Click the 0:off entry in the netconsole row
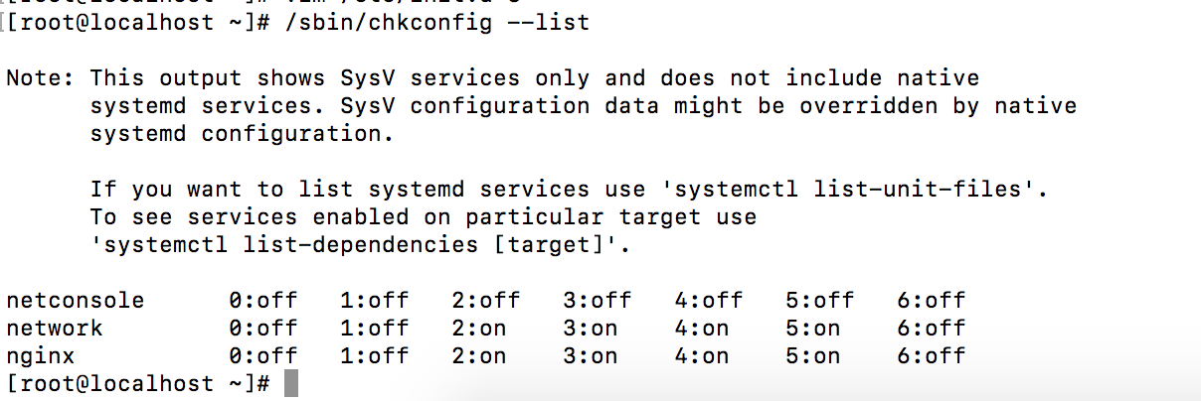This screenshot has height=401, width=1201. tap(262, 301)
